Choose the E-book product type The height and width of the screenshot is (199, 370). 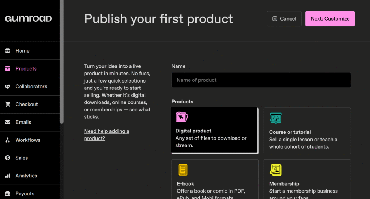coord(215,179)
